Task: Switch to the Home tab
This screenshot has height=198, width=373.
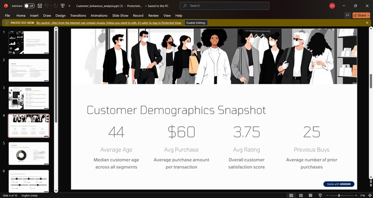Action: pyautogui.click(x=21, y=16)
